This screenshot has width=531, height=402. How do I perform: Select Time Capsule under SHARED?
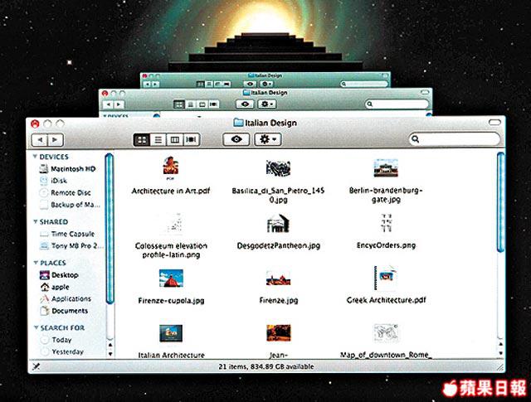coord(71,235)
